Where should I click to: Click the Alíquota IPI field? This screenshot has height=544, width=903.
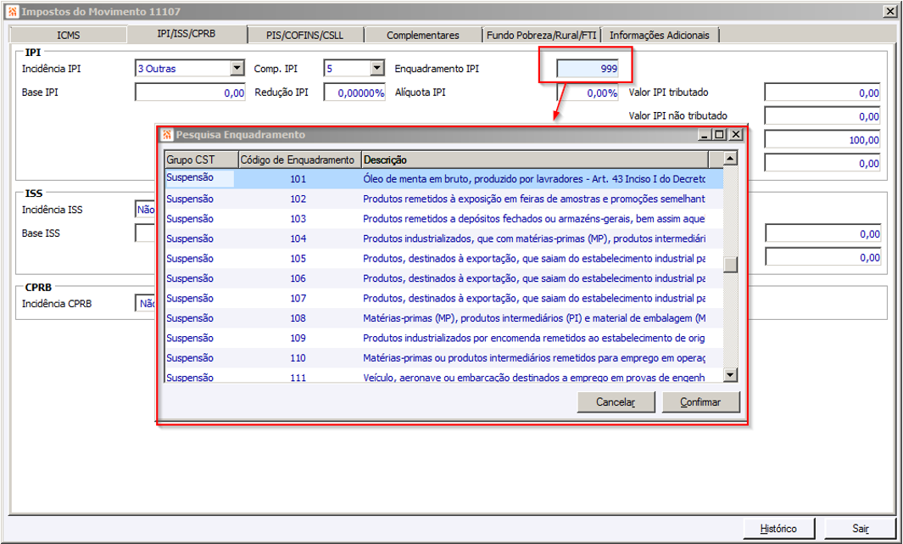tap(588, 93)
